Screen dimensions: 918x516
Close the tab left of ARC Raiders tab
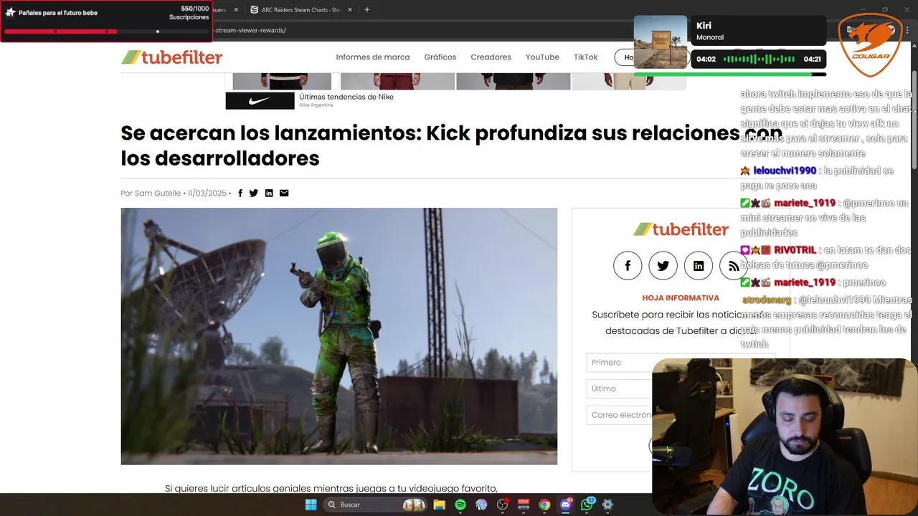[x=235, y=10]
